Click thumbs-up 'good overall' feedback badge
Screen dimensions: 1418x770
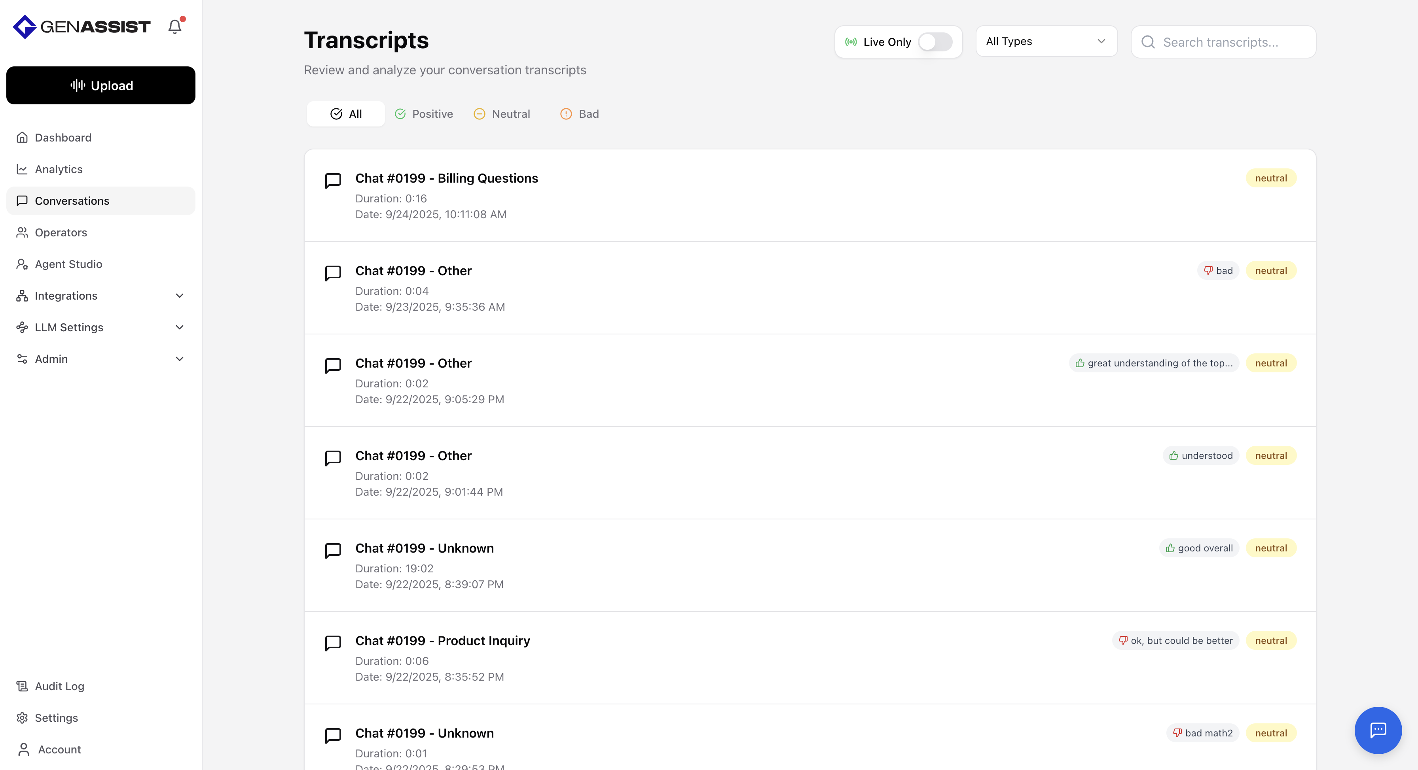(1199, 548)
